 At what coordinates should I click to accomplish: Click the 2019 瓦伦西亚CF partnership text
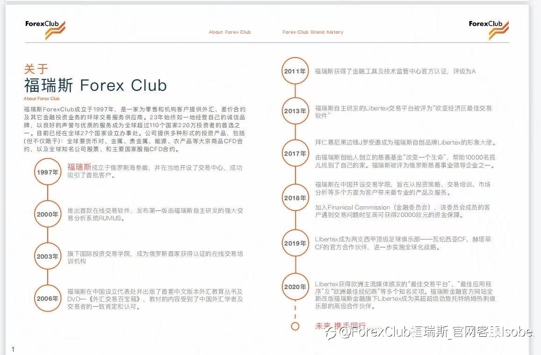tap(403, 243)
